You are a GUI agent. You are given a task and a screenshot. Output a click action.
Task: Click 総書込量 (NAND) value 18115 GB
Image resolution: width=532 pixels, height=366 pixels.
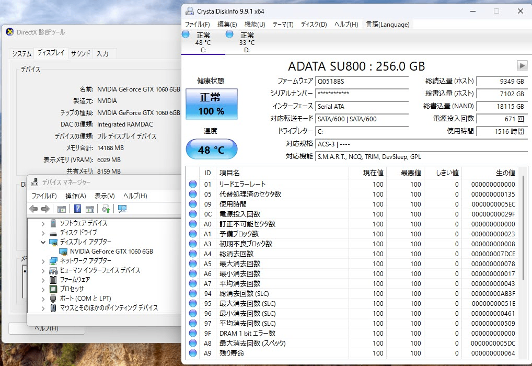point(502,106)
